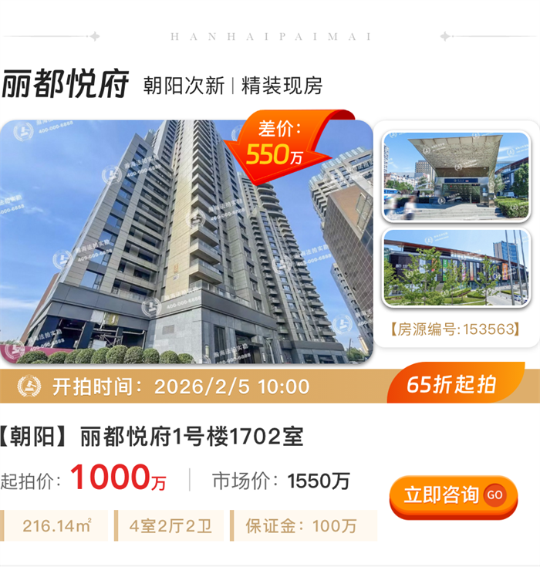The width and height of the screenshot is (540, 567).
Task: Click the 市场价 1550万 text
Action: (281, 481)
